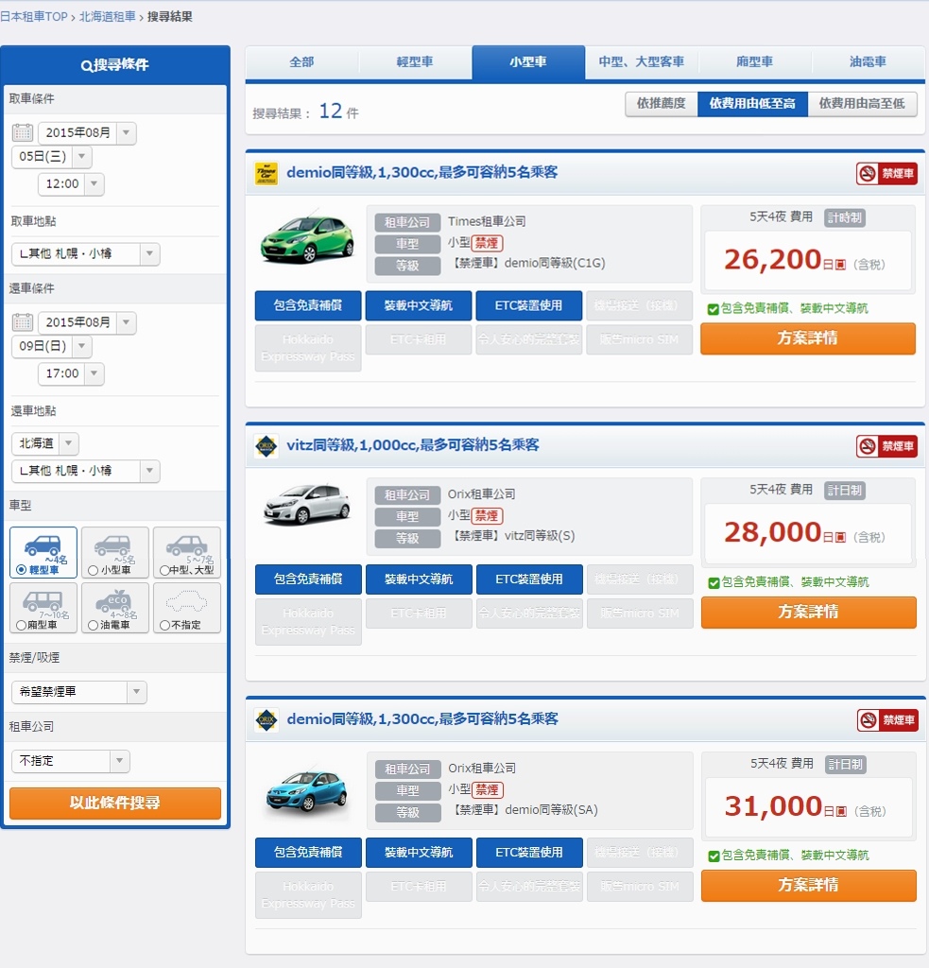Toggle the green checkbox under 26,000 yen price
This screenshot has width=929, height=968.
[x=713, y=309]
